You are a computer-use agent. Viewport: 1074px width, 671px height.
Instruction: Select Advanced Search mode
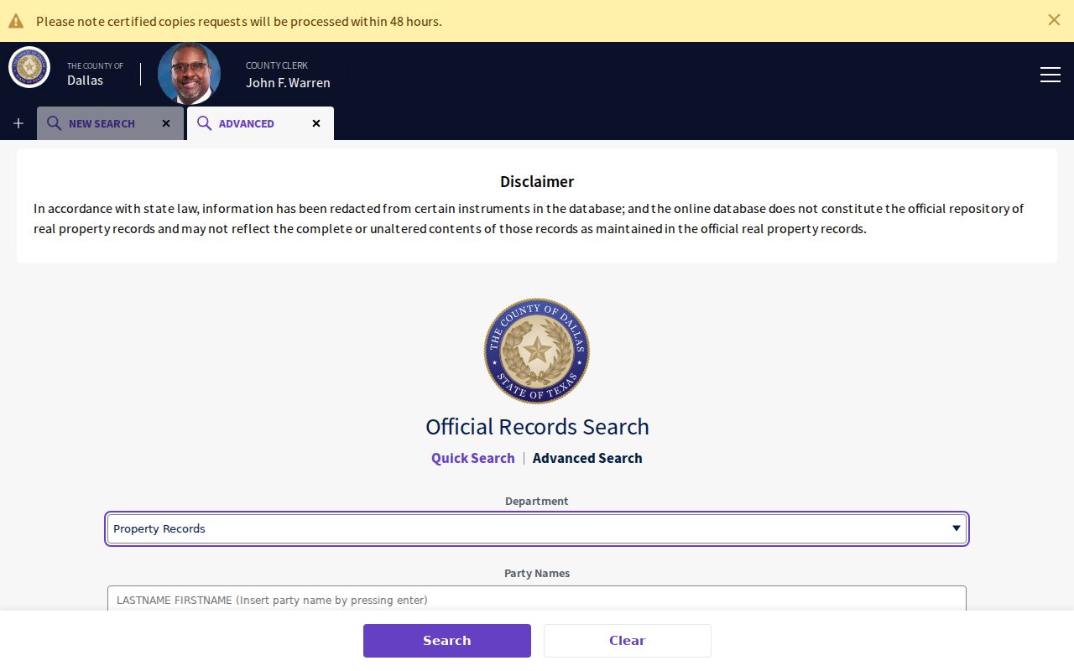[x=587, y=458]
